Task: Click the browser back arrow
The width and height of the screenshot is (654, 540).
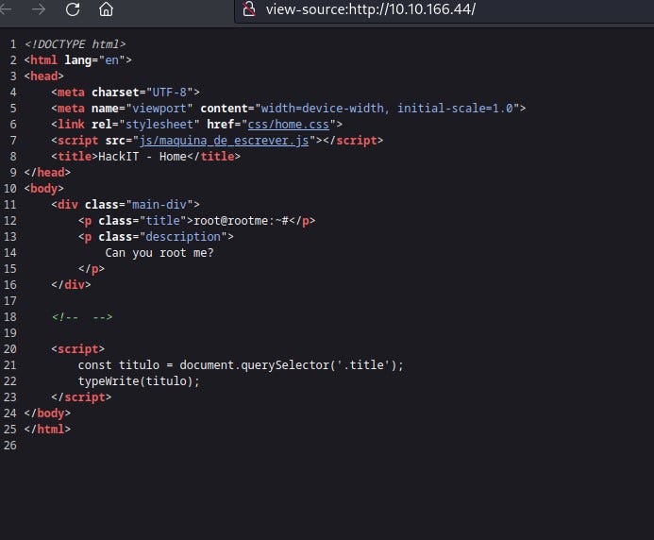Action: pos(8,9)
